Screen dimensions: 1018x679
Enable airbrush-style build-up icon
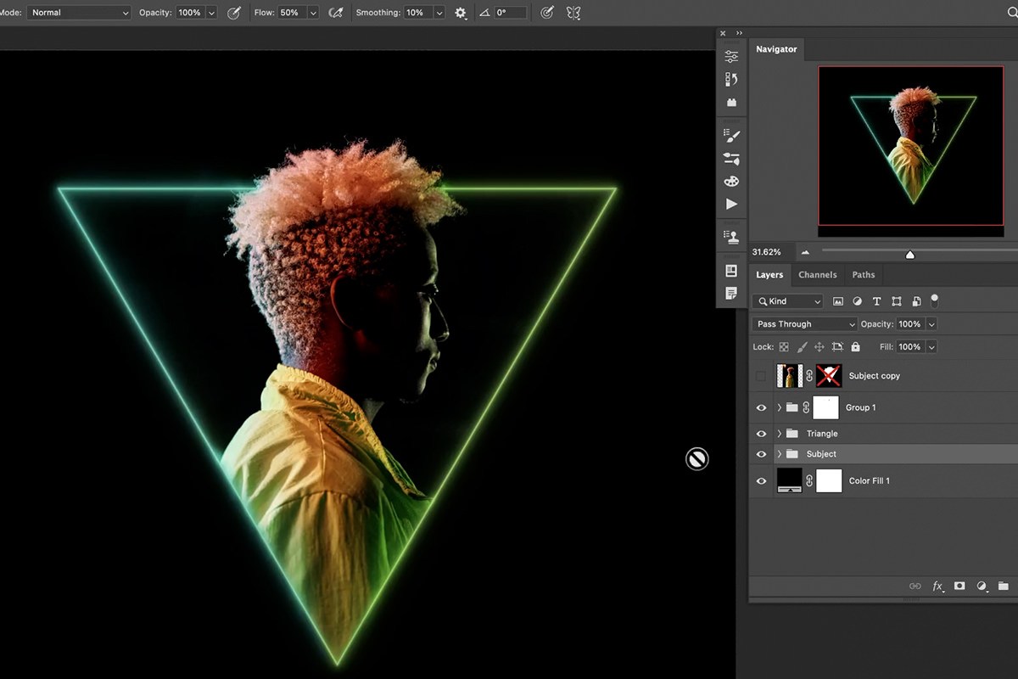coord(336,13)
